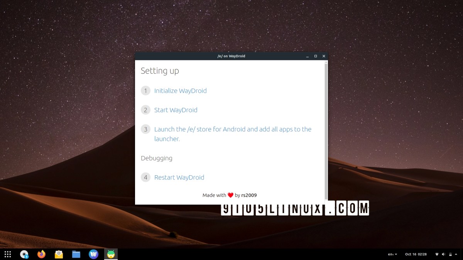Viewport: 463px width, 260px height.
Task: Open the network status tray icon
Action: tap(437, 254)
